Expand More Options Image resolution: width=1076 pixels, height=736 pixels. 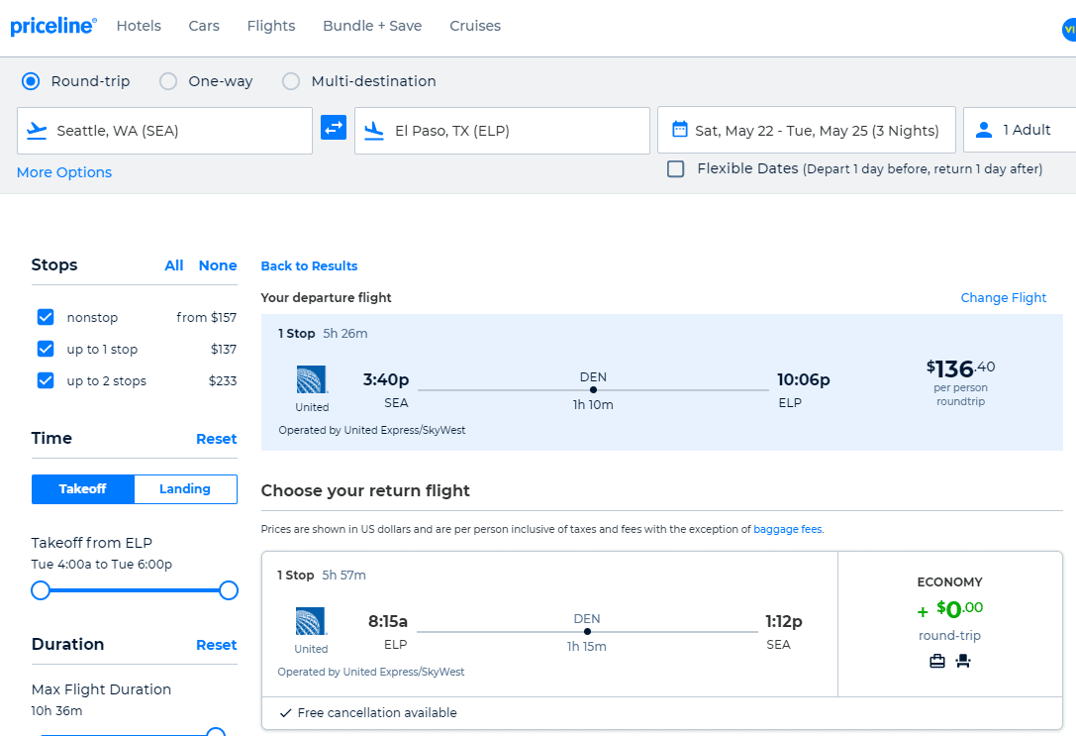coord(63,172)
